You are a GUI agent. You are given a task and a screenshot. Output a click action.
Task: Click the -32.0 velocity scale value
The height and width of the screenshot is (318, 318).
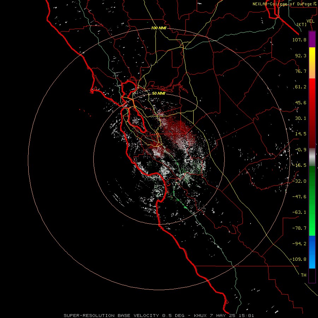pos(299,181)
